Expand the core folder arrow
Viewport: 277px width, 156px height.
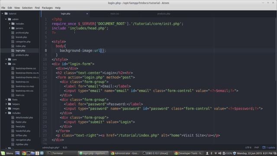point(6,59)
